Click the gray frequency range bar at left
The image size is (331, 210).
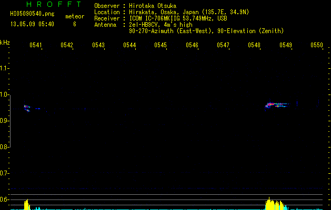(10, 121)
